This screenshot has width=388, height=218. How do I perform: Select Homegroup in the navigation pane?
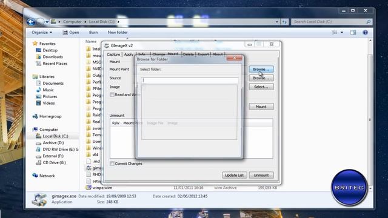tap(50, 116)
